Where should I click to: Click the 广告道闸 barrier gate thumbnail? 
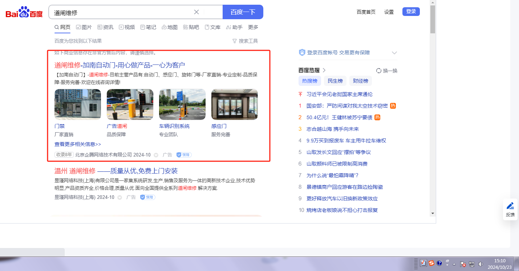pos(130,104)
